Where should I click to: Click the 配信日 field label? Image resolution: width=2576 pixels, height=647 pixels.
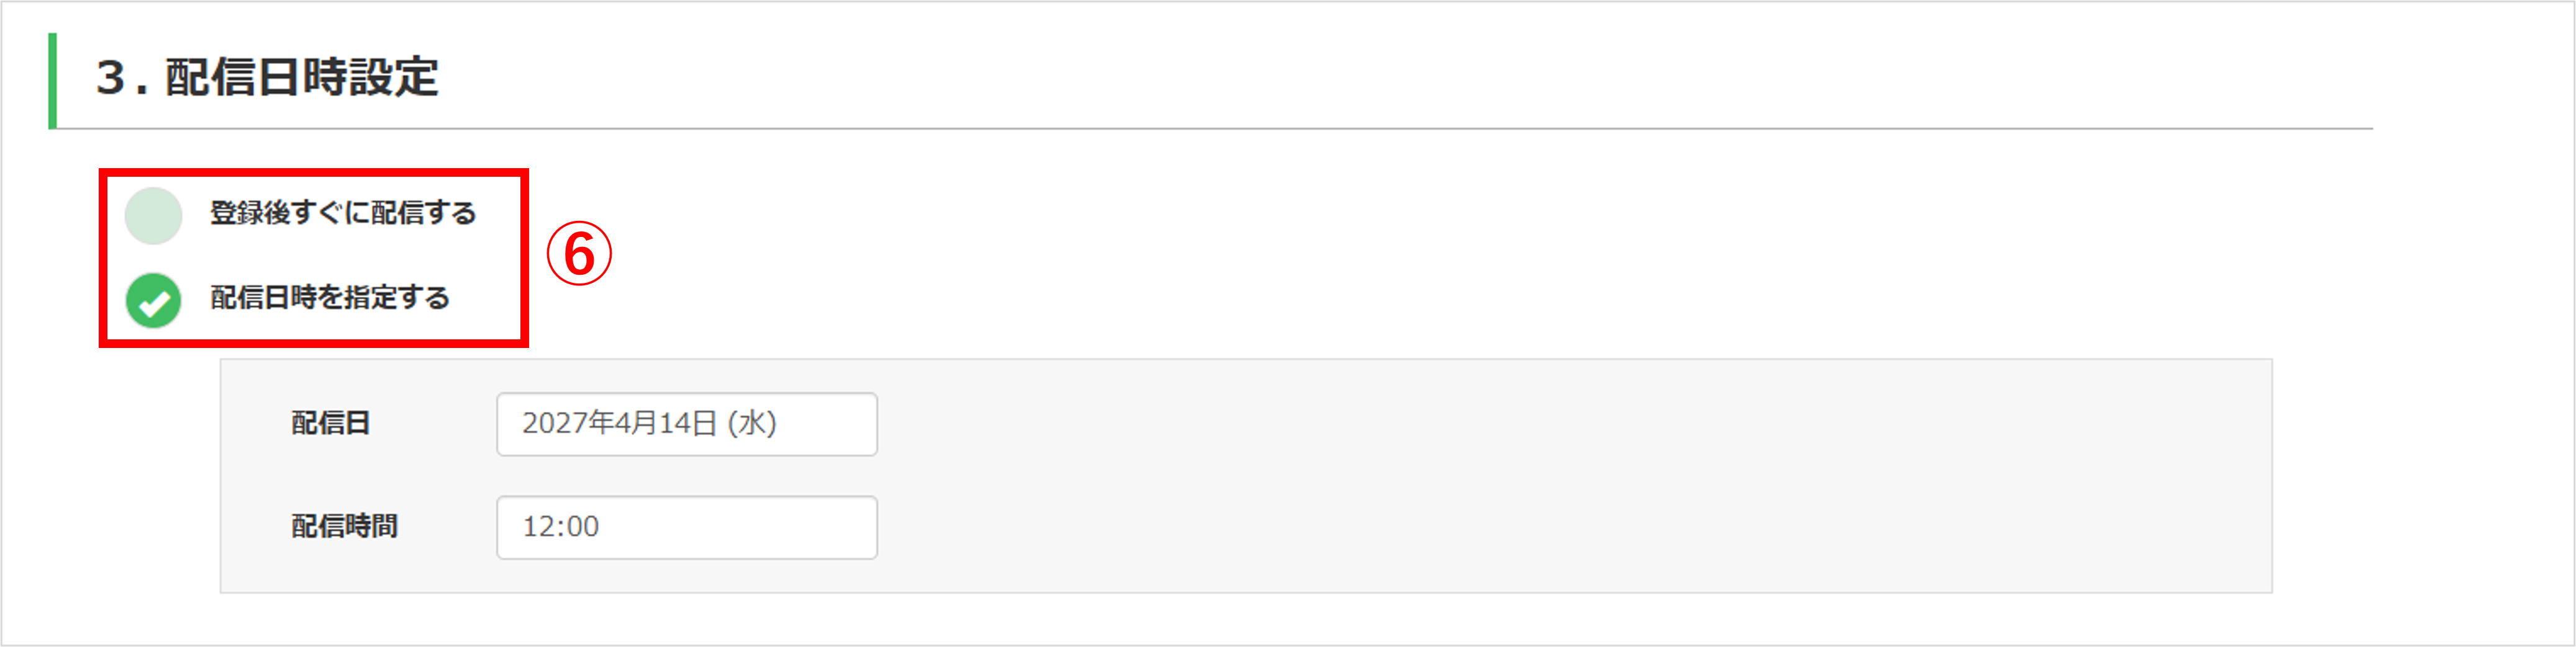[x=331, y=423]
